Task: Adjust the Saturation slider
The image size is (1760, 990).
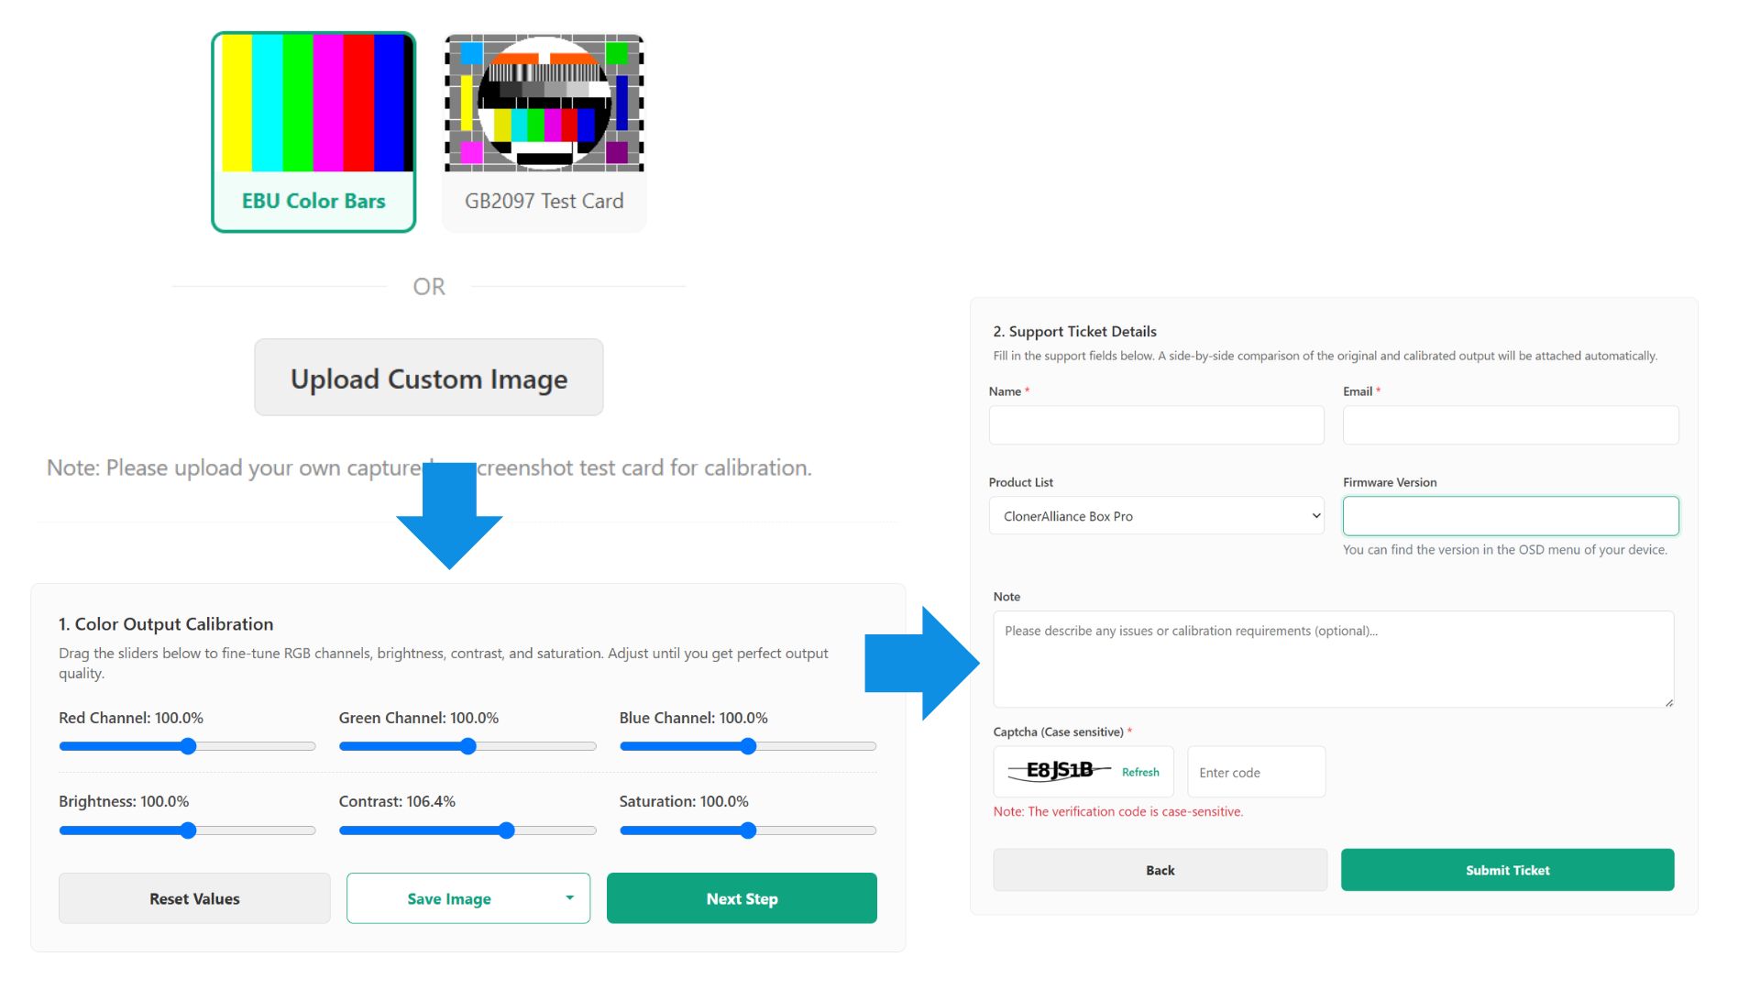Action: pyautogui.click(x=748, y=830)
